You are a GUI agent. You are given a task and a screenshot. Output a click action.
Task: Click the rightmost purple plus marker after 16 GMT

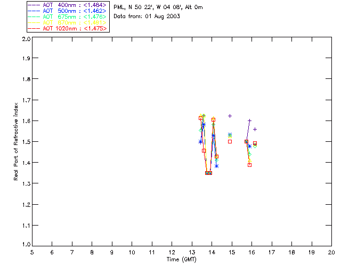pyautogui.click(x=255, y=129)
